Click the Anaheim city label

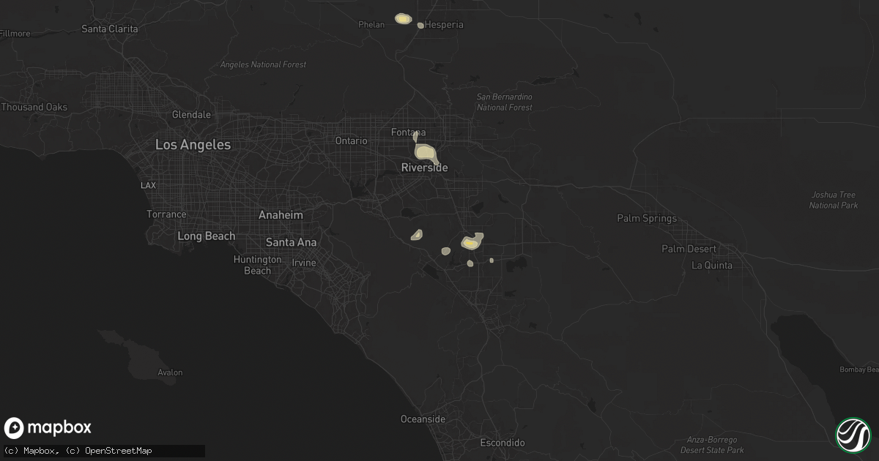click(x=281, y=215)
